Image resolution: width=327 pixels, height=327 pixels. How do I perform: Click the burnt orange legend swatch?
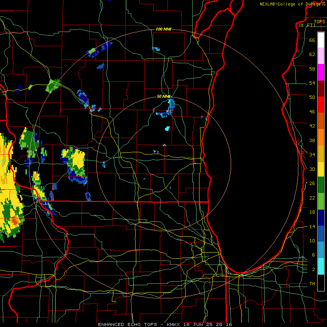[321, 121]
